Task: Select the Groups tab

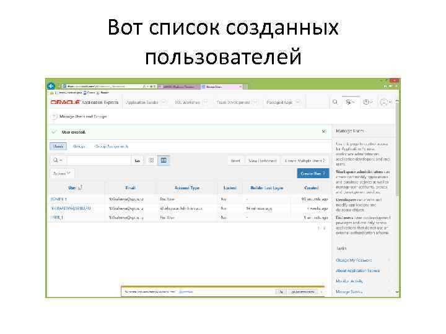Action: tap(79, 146)
